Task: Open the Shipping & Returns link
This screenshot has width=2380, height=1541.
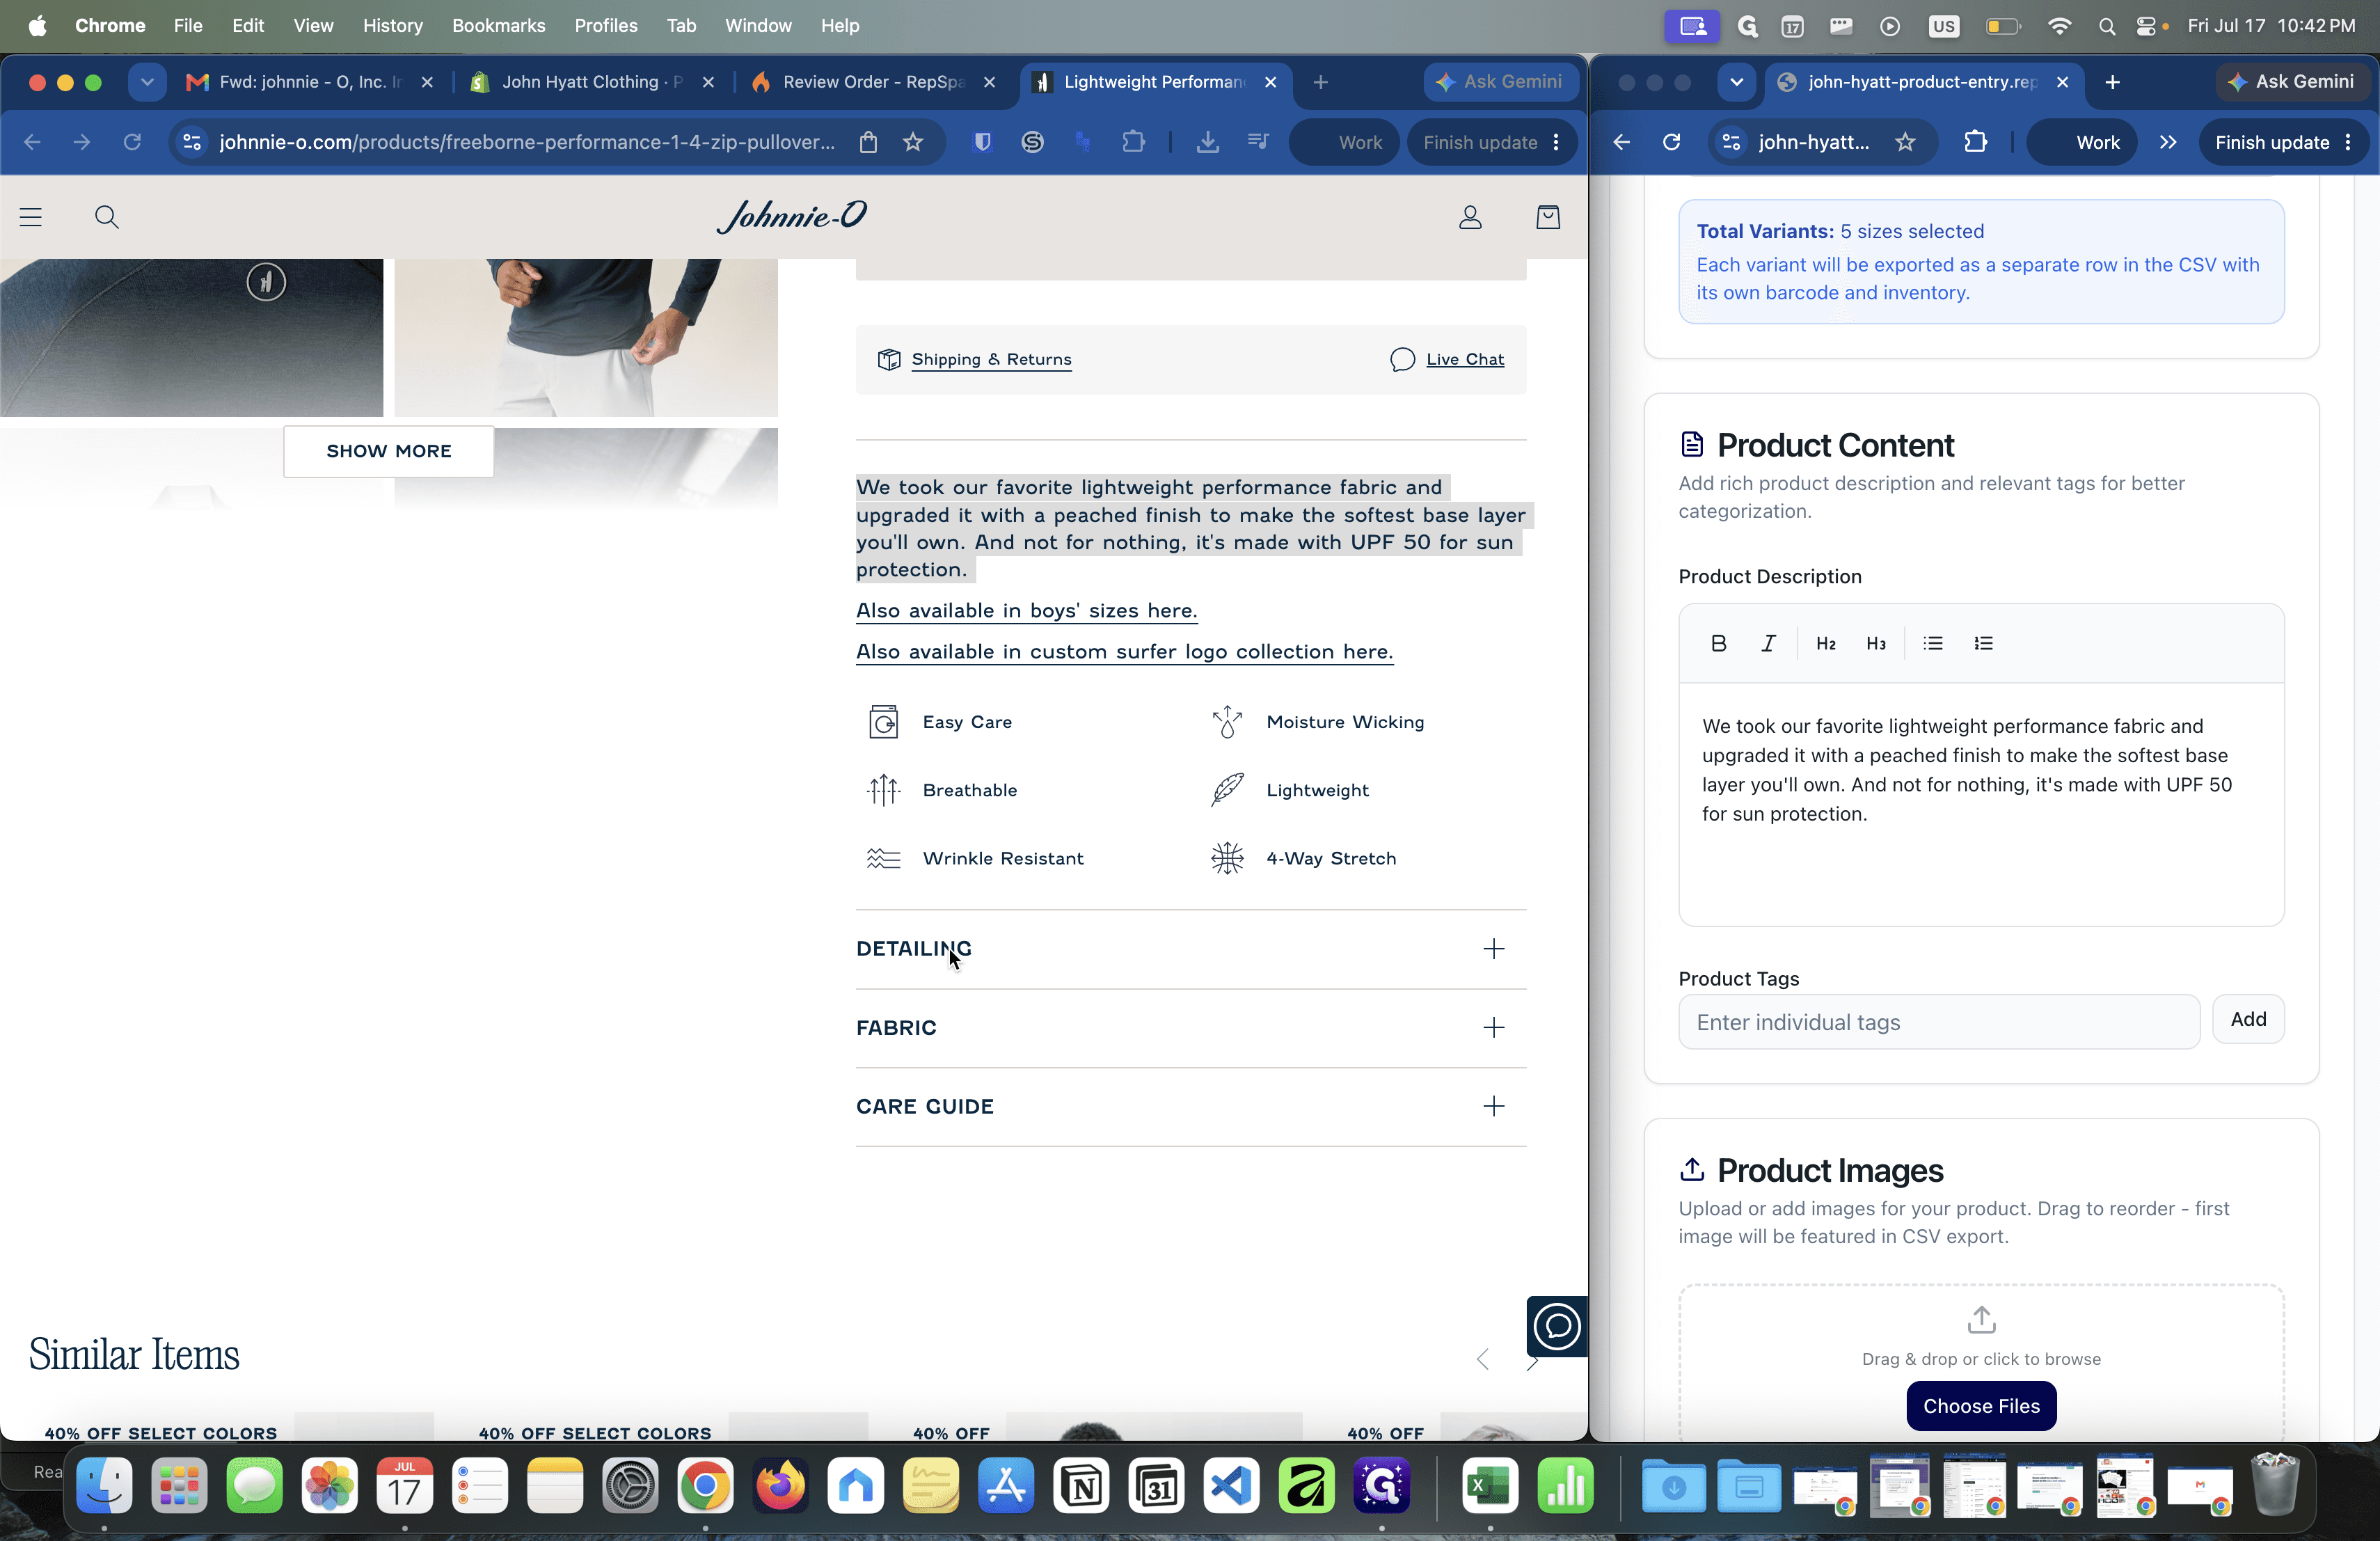Action: [x=991, y=359]
